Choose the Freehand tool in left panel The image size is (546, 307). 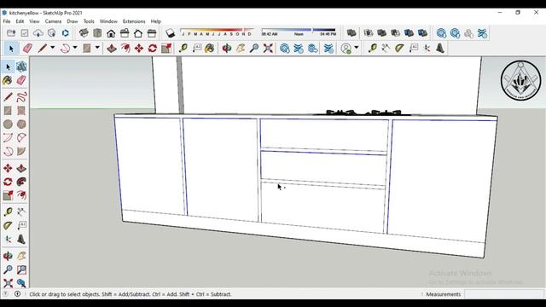tap(21, 96)
